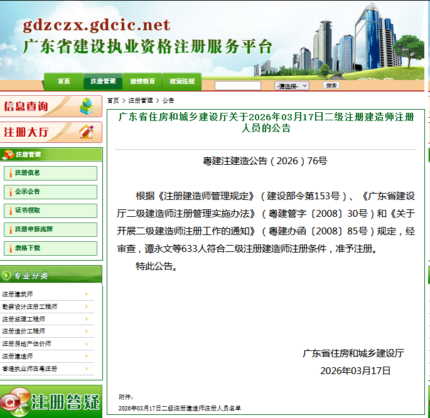Open the 政策法规 navigation tab

pyautogui.click(x=182, y=81)
